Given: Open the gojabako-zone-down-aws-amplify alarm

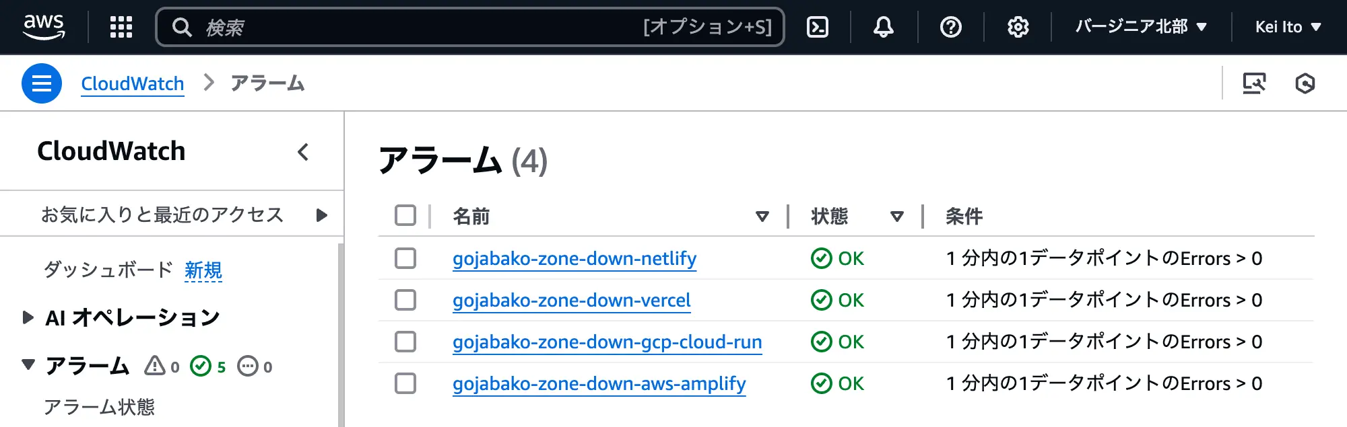Looking at the screenshot, I should click(599, 383).
